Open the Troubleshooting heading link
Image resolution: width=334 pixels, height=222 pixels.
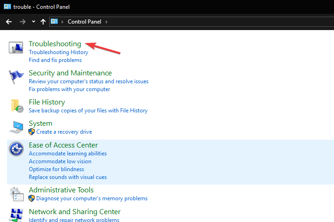pos(55,44)
